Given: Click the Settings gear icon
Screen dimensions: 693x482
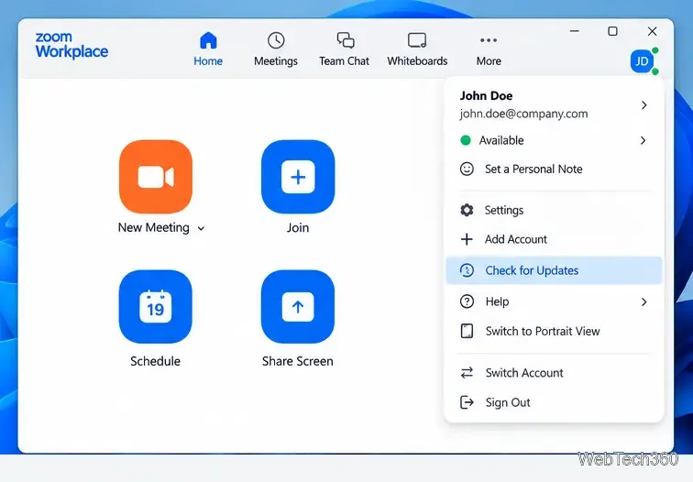Looking at the screenshot, I should pyautogui.click(x=467, y=210).
